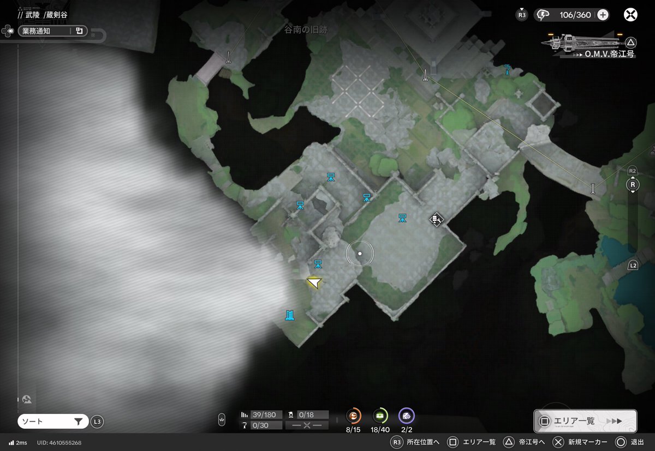
Task: Click 帝江号へ in the bottom bar
Action: pos(531,442)
